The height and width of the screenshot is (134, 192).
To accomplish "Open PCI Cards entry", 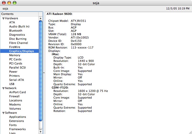I will tap(16, 63).
